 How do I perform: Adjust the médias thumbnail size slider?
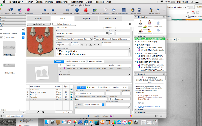18,110
